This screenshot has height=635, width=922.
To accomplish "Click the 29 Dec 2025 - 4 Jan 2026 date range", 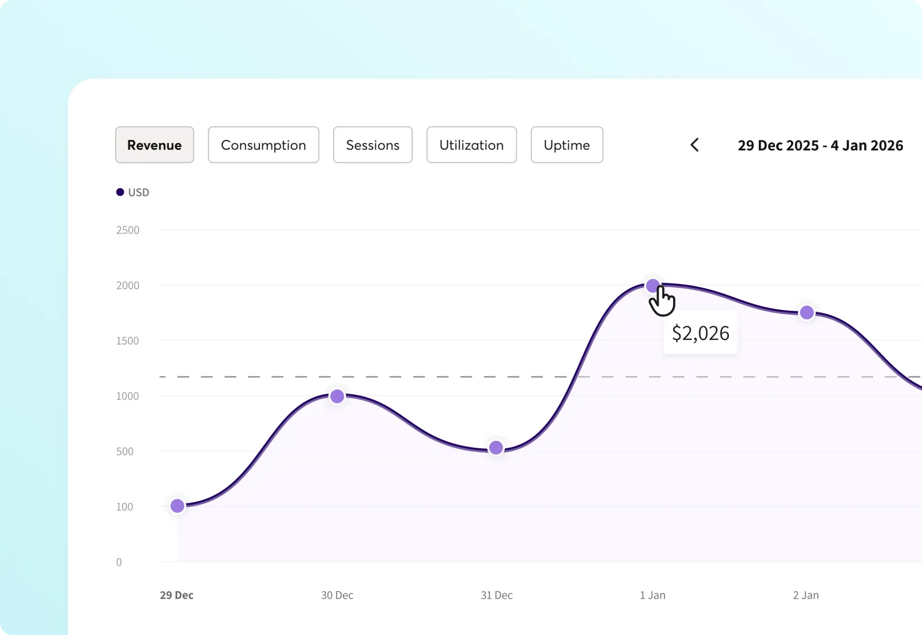I will [x=820, y=146].
